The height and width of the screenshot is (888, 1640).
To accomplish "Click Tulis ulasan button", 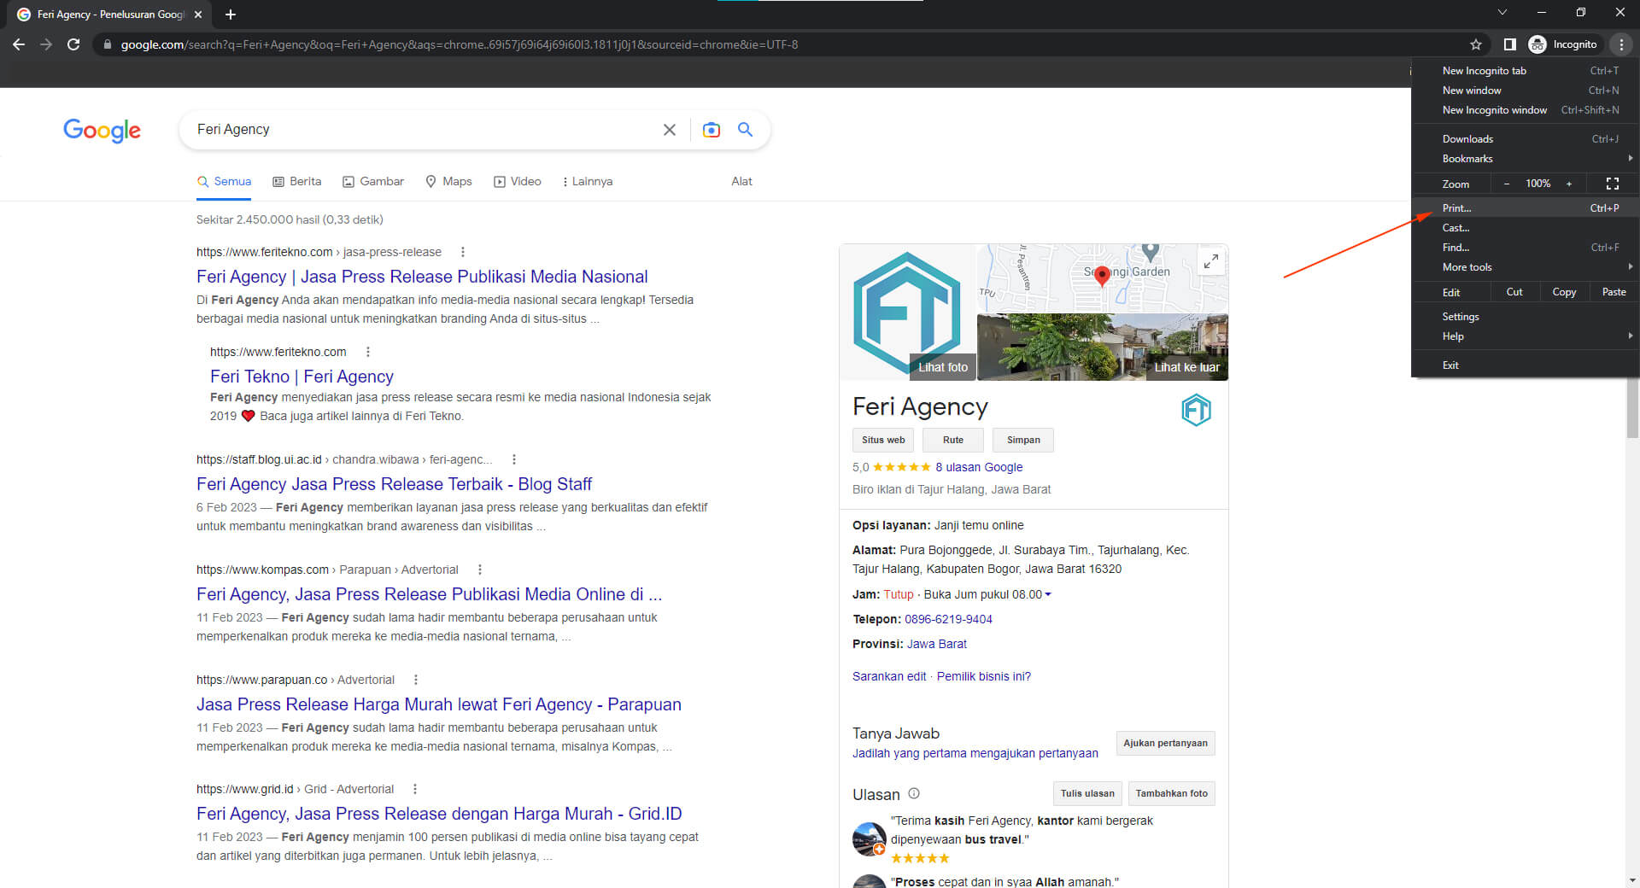I will pos(1087,793).
